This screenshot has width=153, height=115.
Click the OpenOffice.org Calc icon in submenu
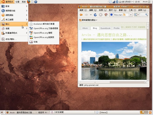(x=31, y=37)
